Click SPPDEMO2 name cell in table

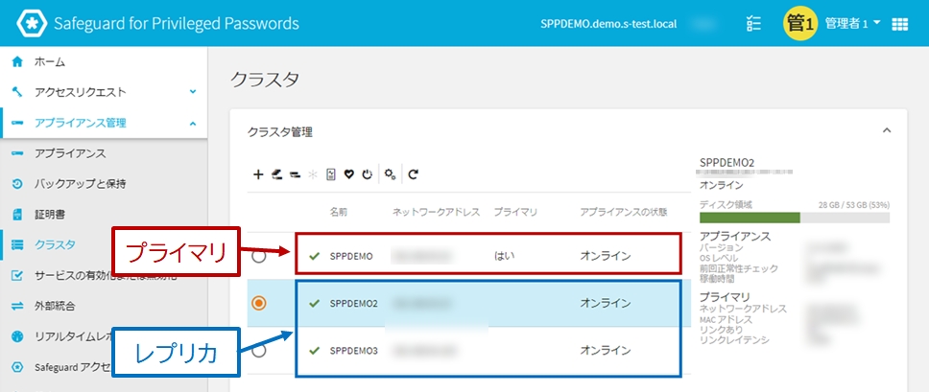354,303
